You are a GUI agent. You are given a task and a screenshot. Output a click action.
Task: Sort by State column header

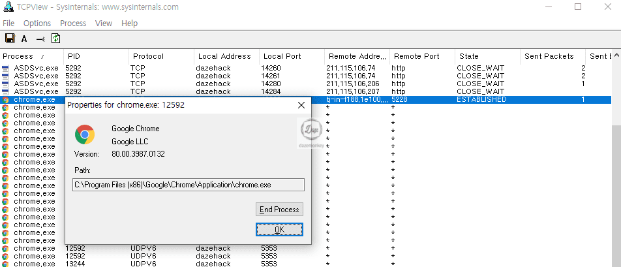487,56
